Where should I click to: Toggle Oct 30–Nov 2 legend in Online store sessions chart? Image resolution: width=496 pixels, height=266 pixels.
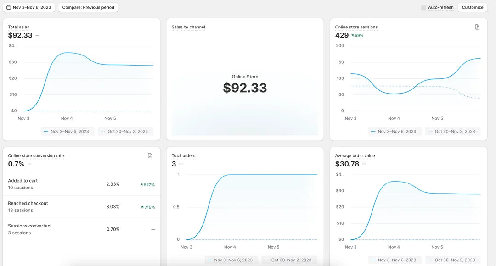click(452, 131)
